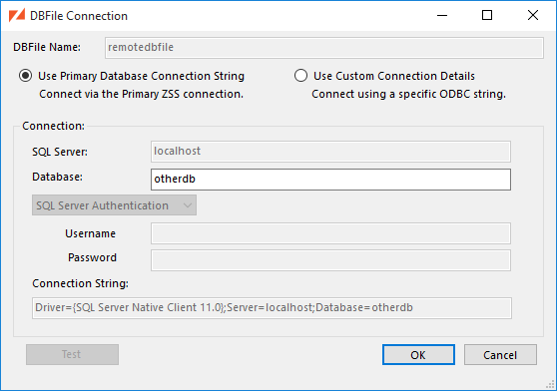This screenshot has width=557, height=391.
Task: Click the 'DBFile Name:' label
Action: 47,47
